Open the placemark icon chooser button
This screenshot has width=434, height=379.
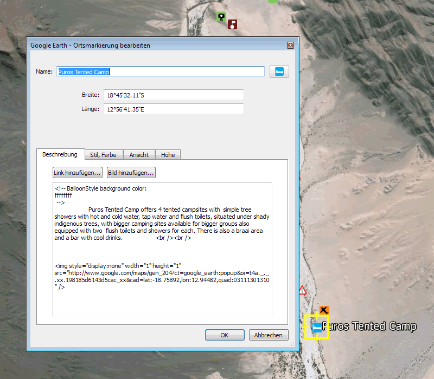pyautogui.click(x=279, y=71)
